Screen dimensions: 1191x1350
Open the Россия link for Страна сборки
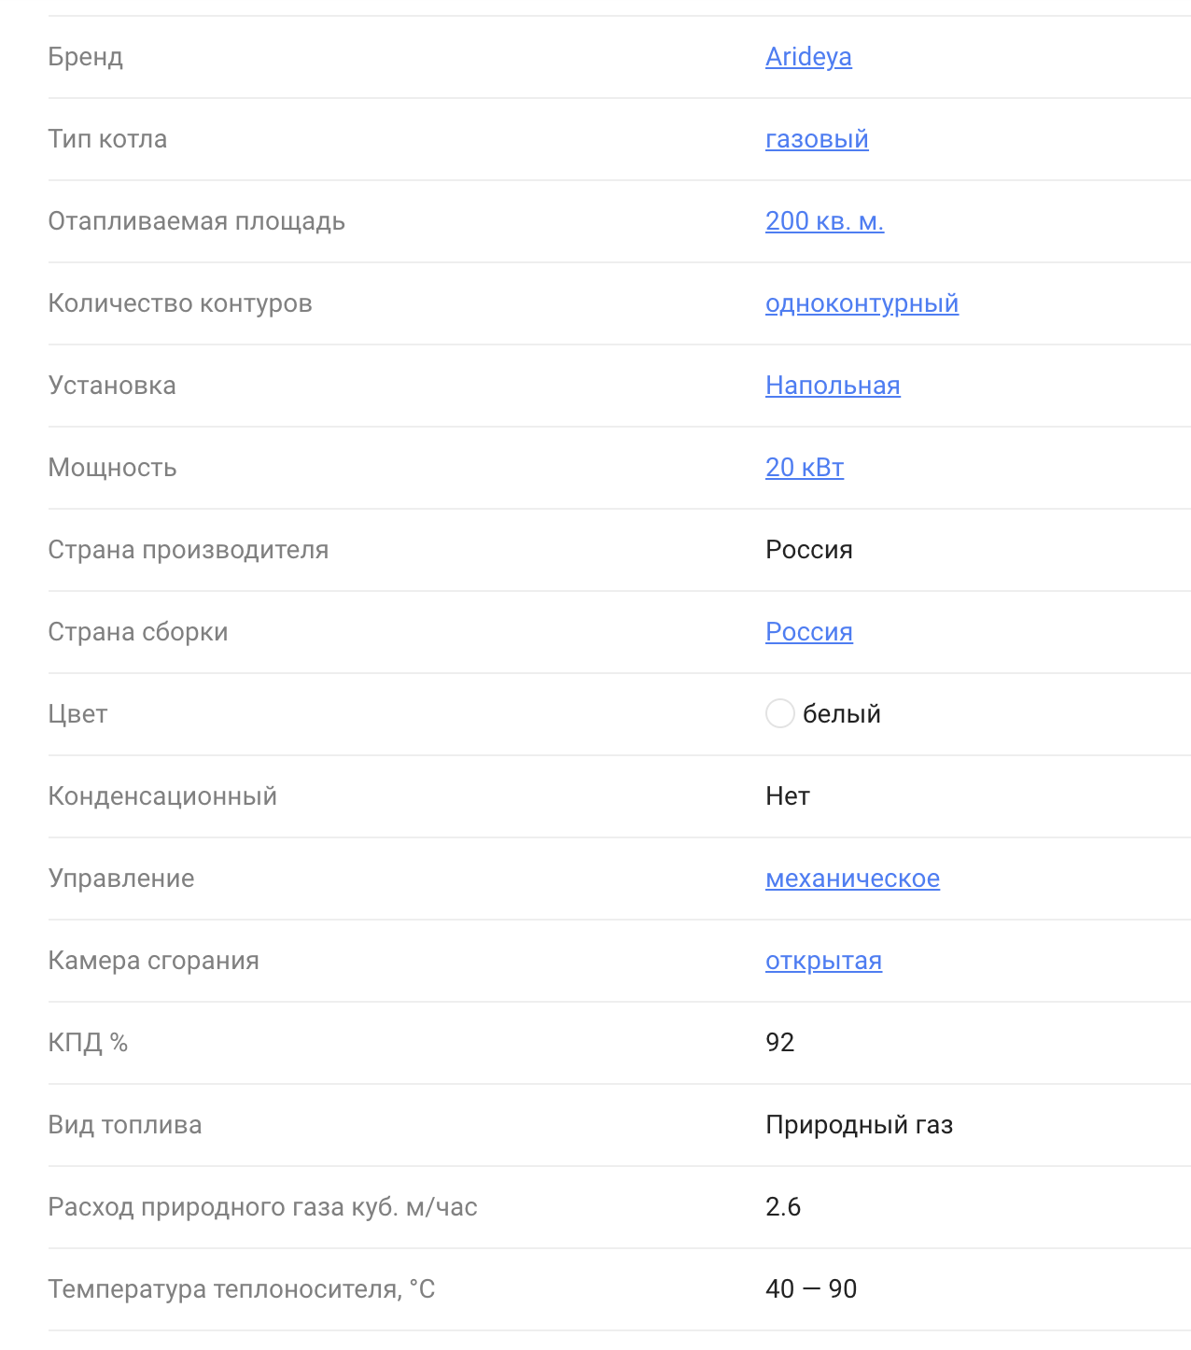click(808, 632)
